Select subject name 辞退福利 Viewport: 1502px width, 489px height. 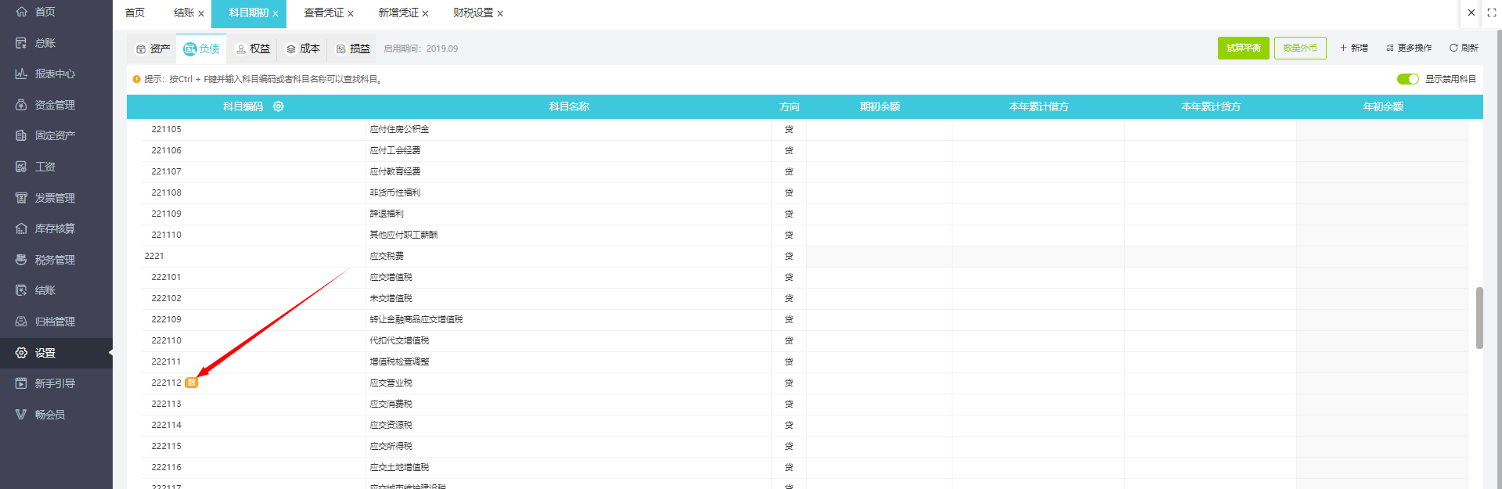point(387,214)
